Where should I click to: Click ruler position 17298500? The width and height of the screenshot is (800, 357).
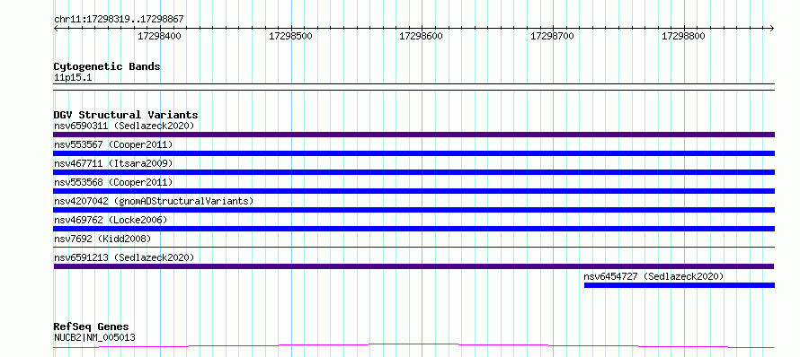(291, 36)
